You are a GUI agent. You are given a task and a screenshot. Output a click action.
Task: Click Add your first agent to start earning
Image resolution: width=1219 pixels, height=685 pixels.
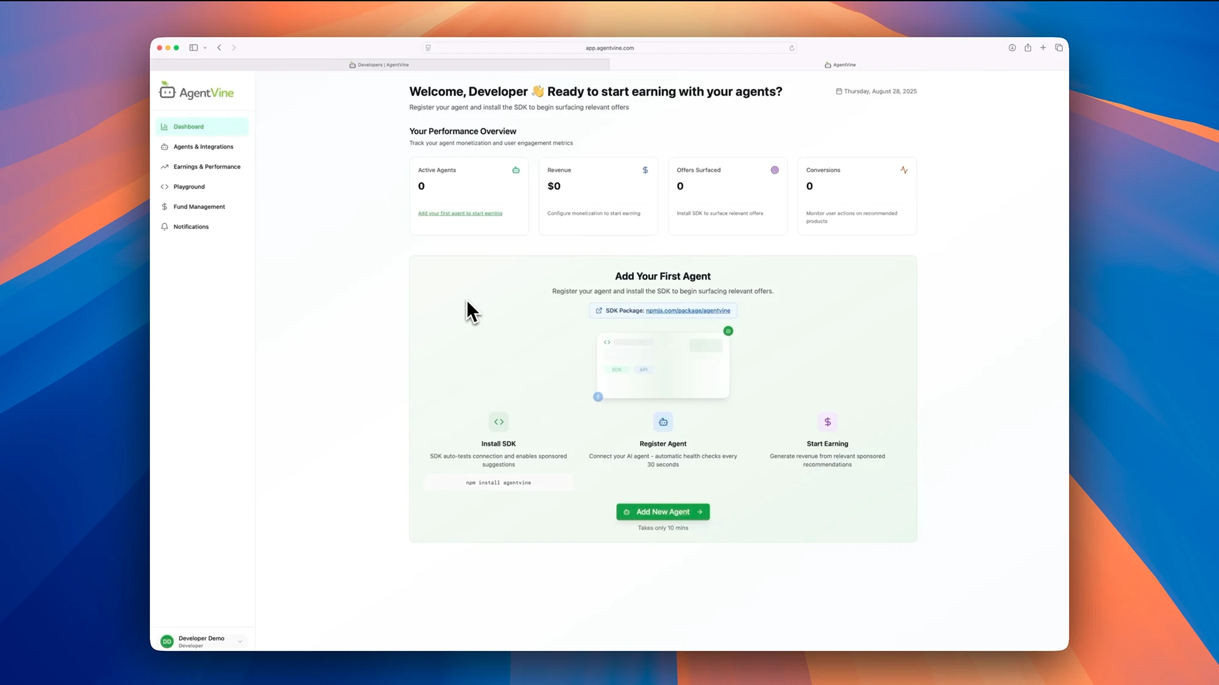pyautogui.click(x=460, y=213)
